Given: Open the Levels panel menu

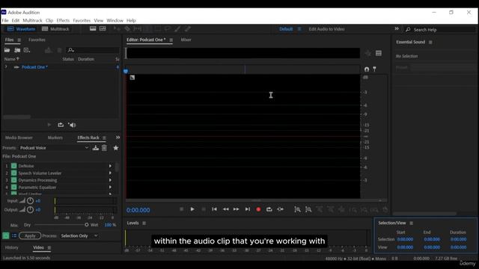Looking at the screenshot, I should [144, 223].
